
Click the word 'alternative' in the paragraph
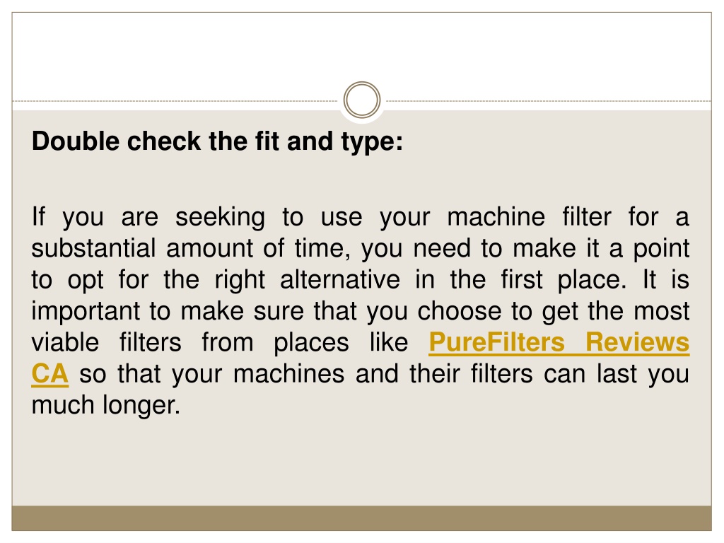340,280
